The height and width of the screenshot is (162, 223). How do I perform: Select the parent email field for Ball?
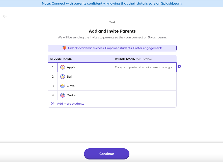pyautogui.click(x=144, y=77)
